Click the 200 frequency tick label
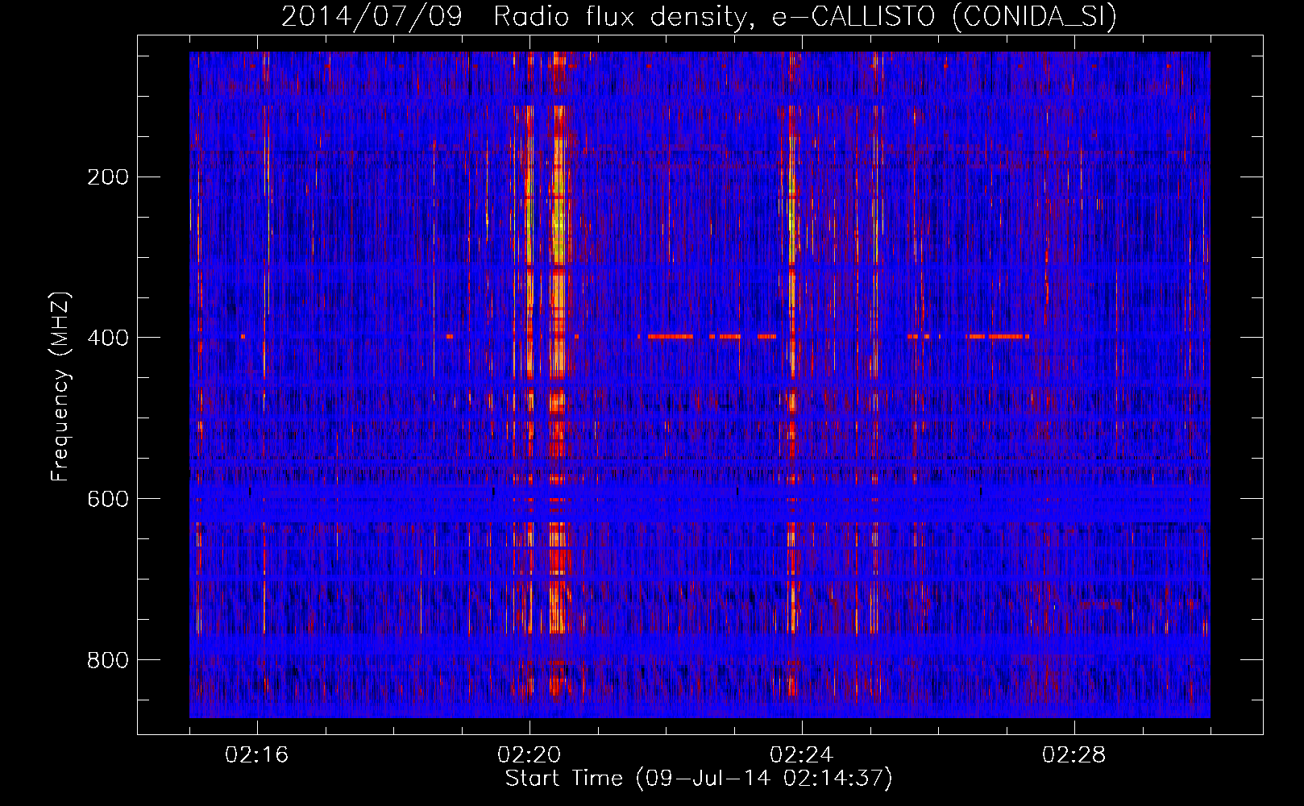The image size is (1304, 806). [108, 177]
